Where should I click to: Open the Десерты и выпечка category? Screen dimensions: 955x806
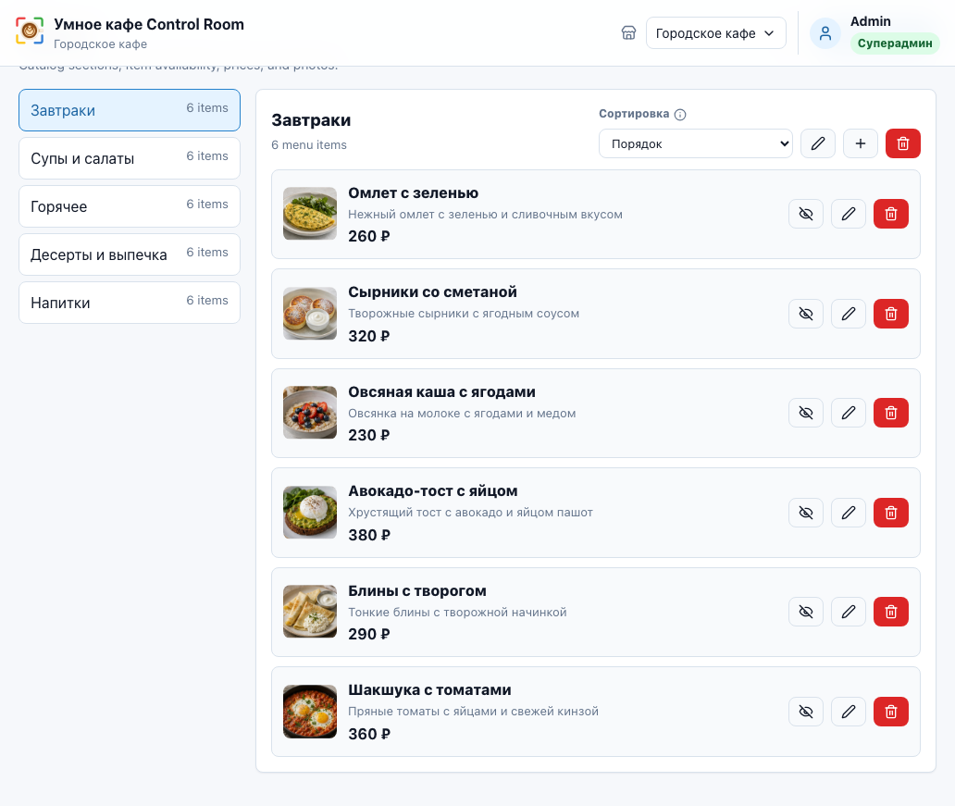(x=130, y=254)
